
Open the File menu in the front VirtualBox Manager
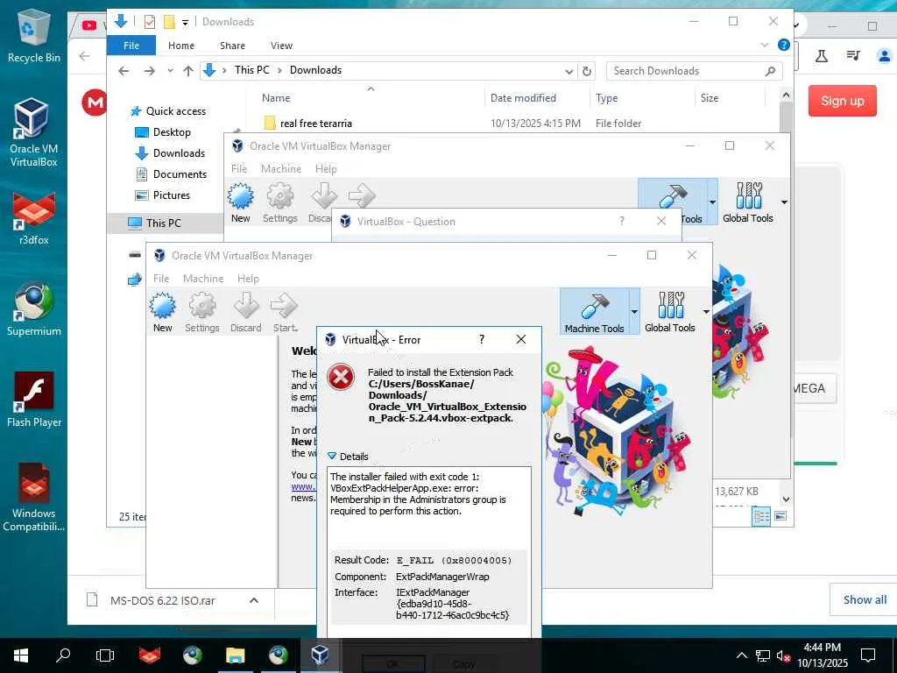tap(161, 278)
